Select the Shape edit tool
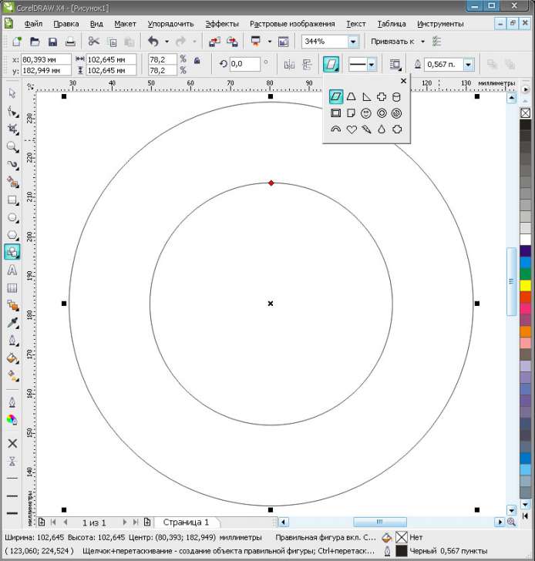This screenshot has width=535, height=561. [12, 112]
